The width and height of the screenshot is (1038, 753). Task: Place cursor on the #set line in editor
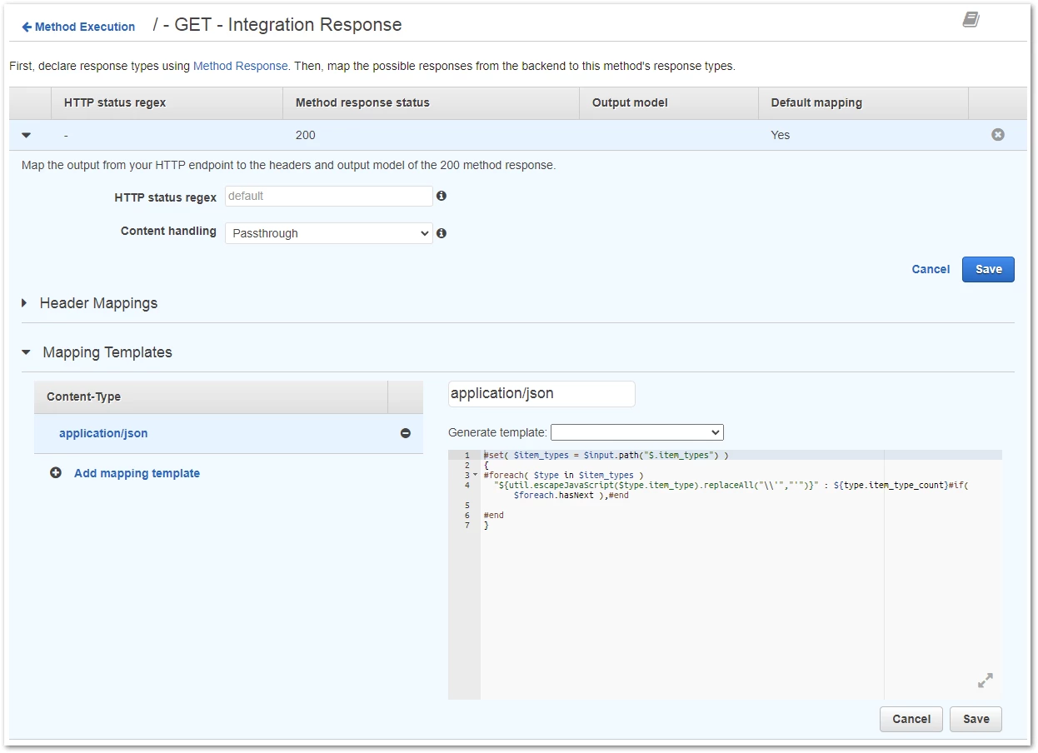tap(606, 456)
